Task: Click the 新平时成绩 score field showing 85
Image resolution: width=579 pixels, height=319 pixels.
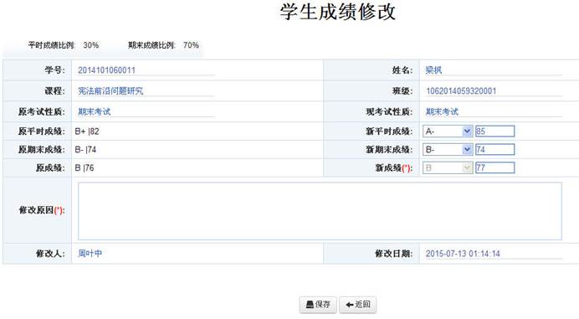Action: coord(494,131)
